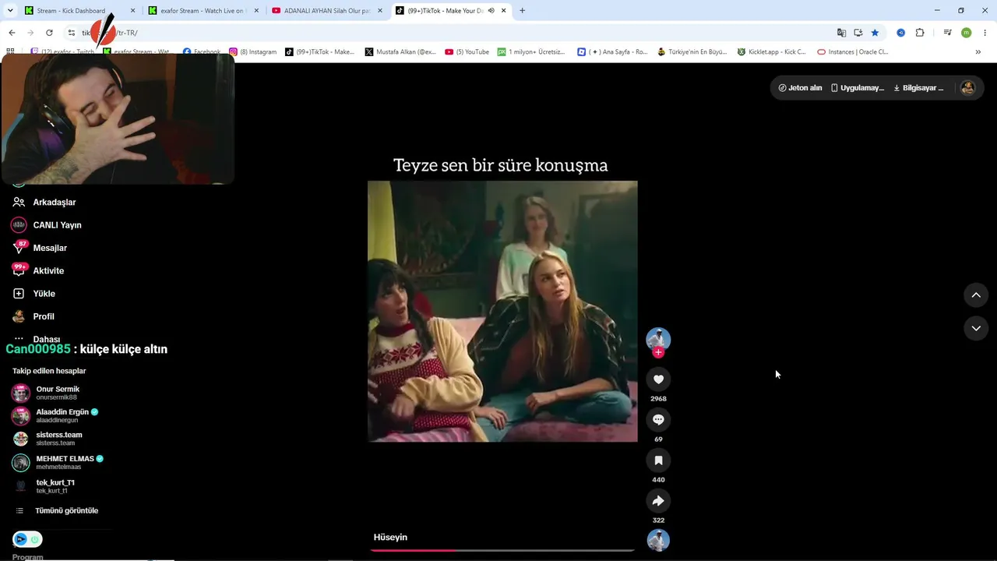View site information icon in address bar

click(72, 33)
